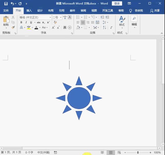The width and height of the screenshot is (165, 155).
Task: Click the 告诉我 search box
Action: (x=139, y=11)
